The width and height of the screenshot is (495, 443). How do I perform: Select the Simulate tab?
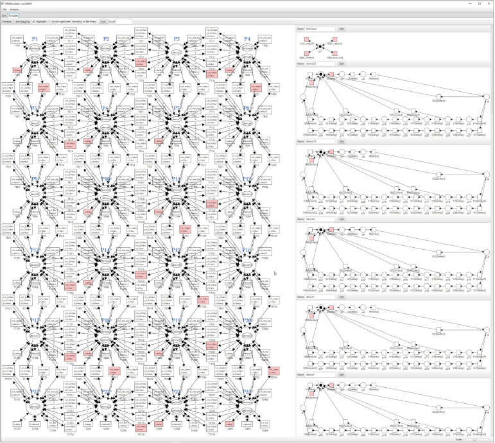[13, 15]
